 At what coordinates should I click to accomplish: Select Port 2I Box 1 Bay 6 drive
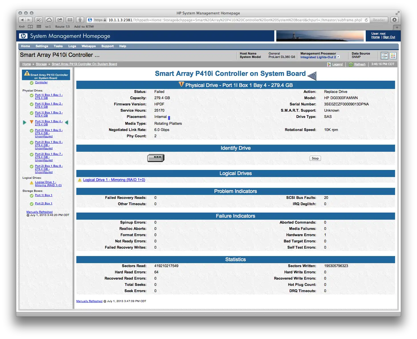pyautogui.click(x=49, y=145)
